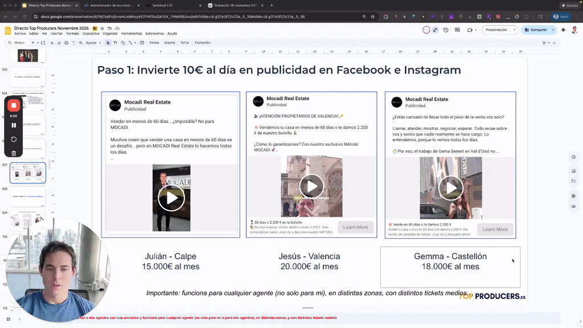Open the Presentación dropdown arrow
Viewport: 583px width, 328px height.
(515, 30)
